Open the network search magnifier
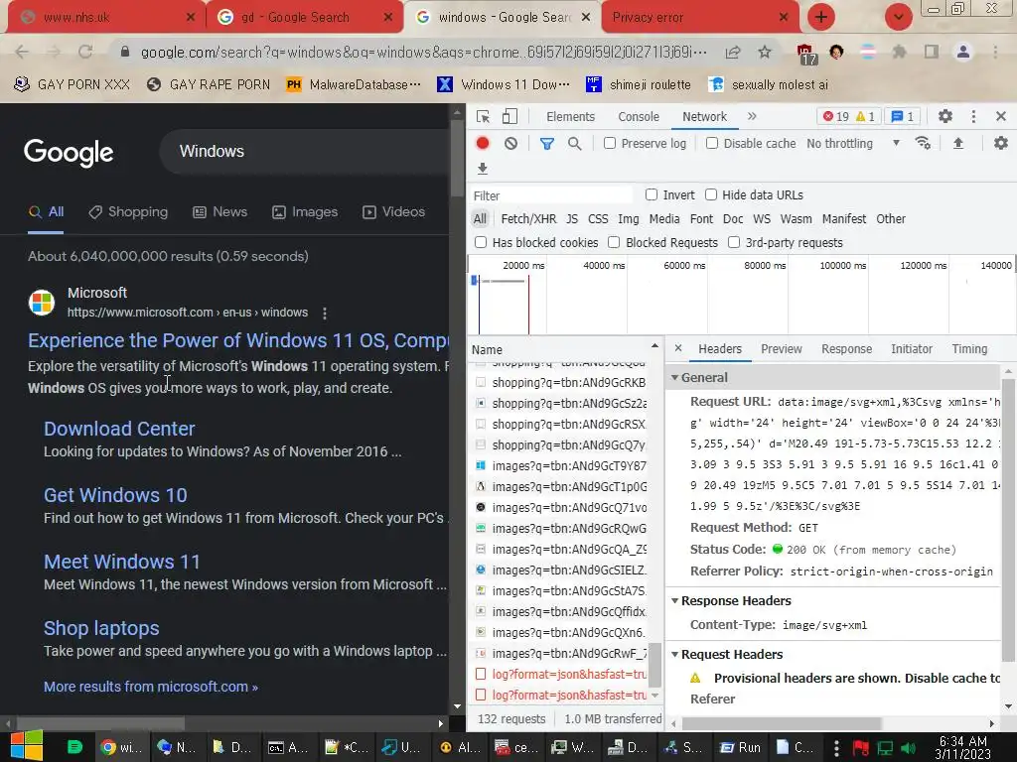Viewport: 1017px width, 762px height. tap(575, 143)
